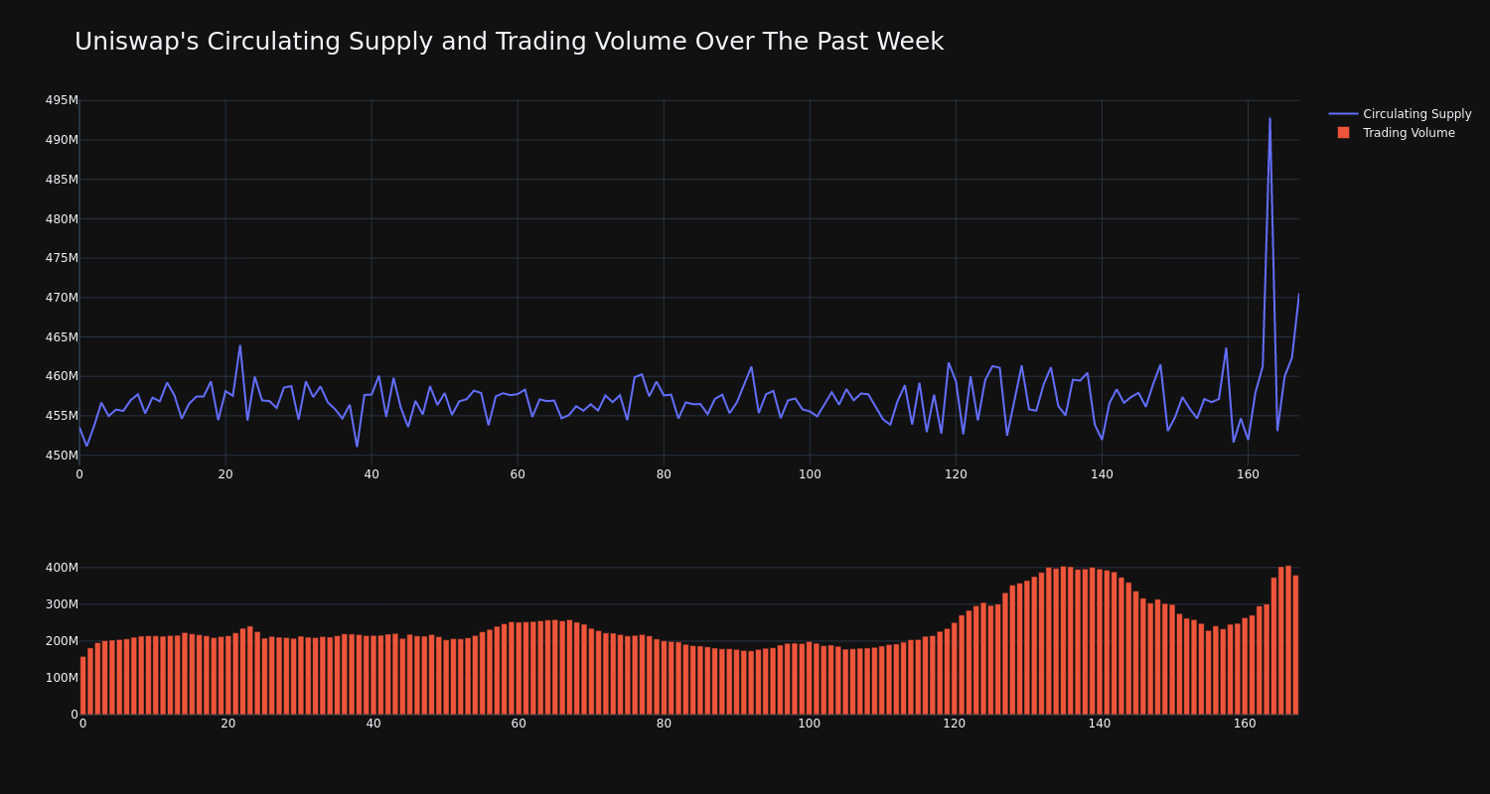Image resolution: width=1490 pixels, height=794 pixels.
Task: Toggle the Trading Volume legend entry
Action: tap(1400, 133)
